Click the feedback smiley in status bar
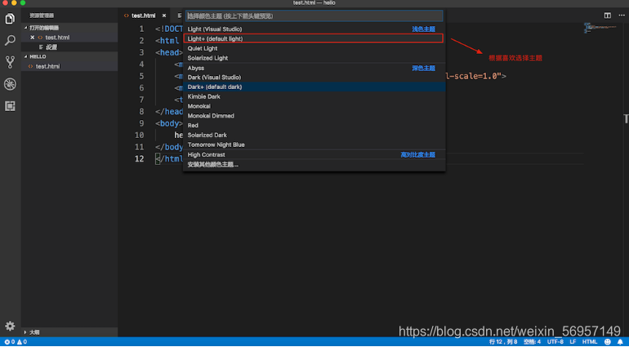Screen dimensions: 629x347 (x=608, y=342)
